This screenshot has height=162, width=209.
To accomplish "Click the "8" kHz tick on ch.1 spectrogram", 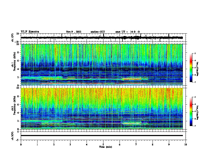I will point(18,52).
